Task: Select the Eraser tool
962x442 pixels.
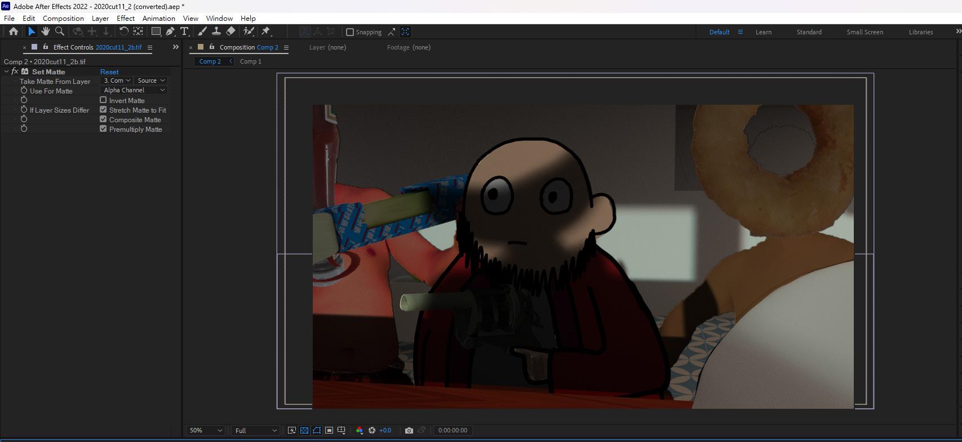Action: (x=230, y=32)
